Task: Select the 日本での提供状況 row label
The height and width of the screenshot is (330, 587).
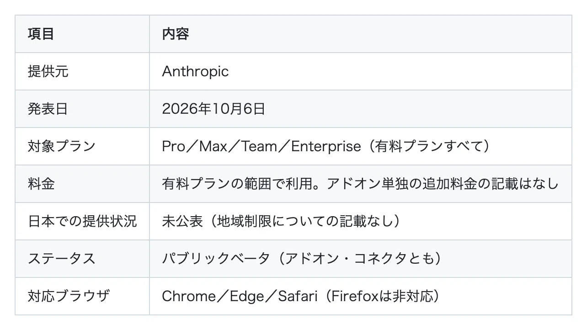Action: click(82, 222)
